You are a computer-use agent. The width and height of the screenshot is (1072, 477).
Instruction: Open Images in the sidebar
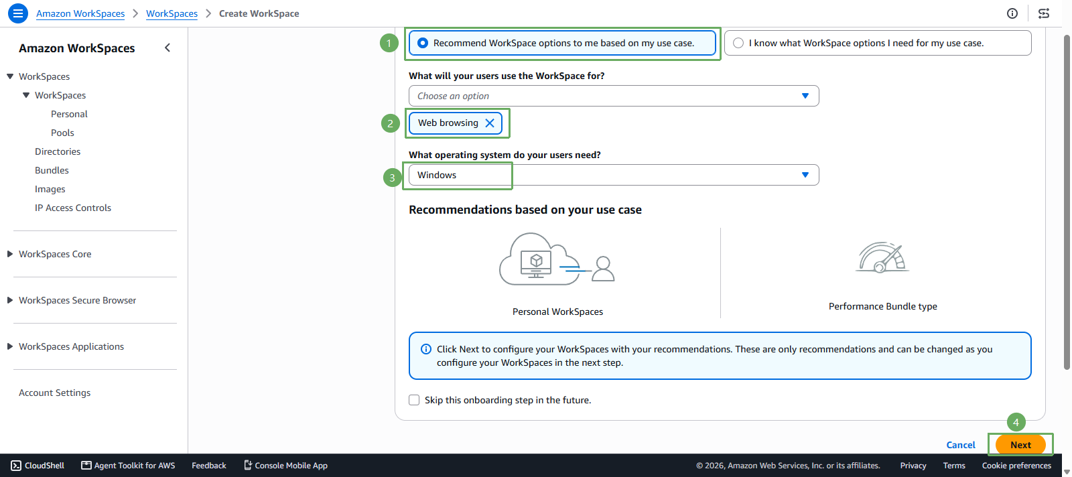click(50, 189)
